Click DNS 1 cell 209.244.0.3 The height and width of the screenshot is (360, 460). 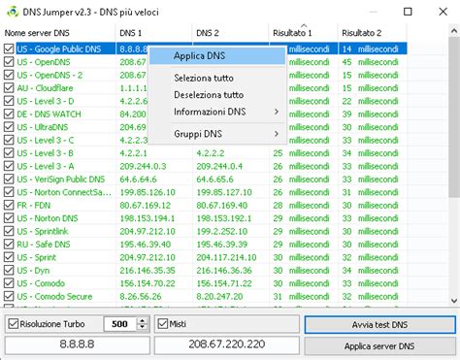[x=143, y=166]
